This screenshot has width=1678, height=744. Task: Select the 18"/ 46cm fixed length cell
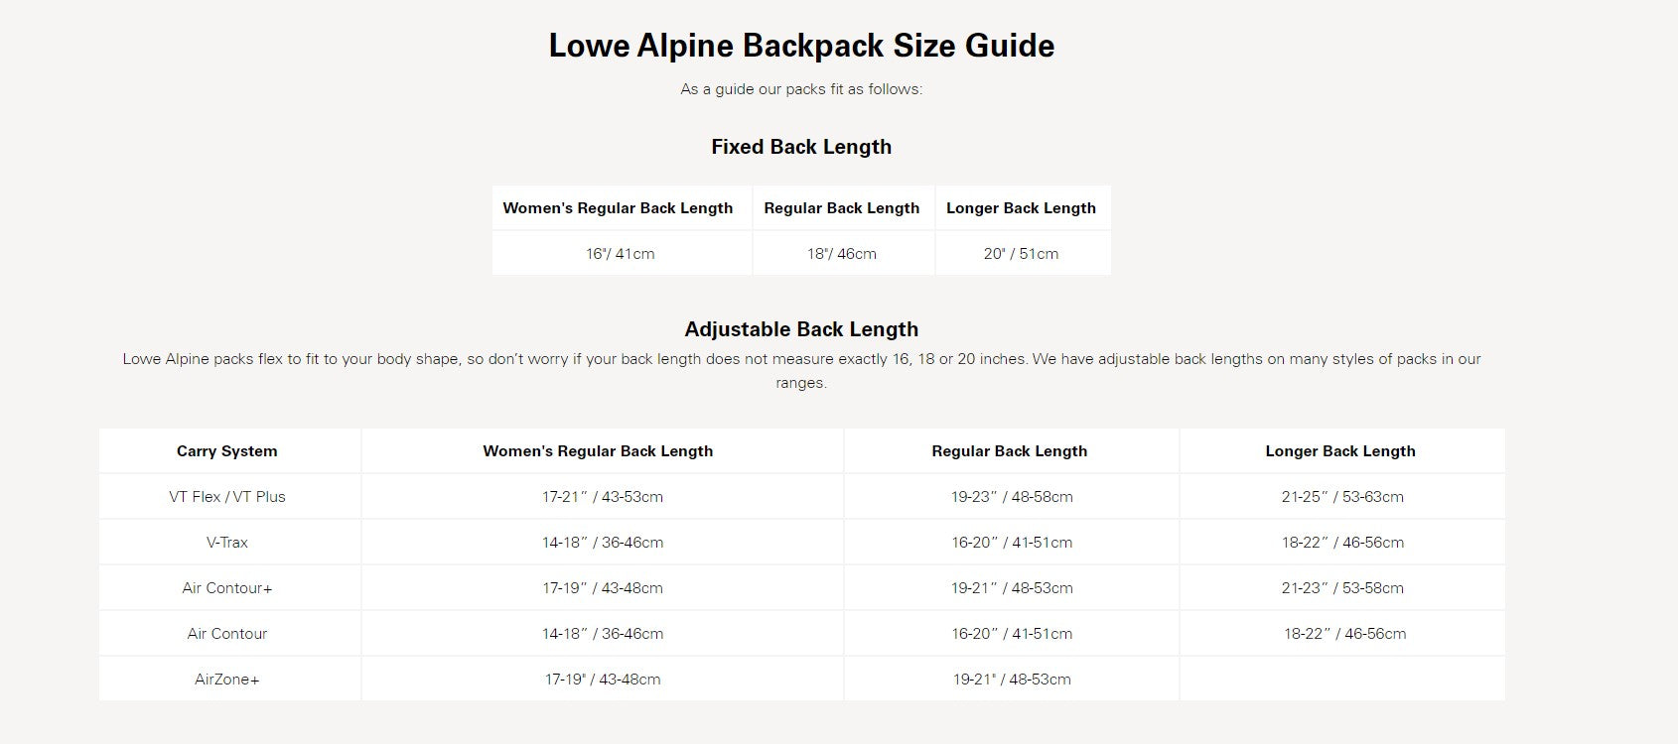(842, 254)
